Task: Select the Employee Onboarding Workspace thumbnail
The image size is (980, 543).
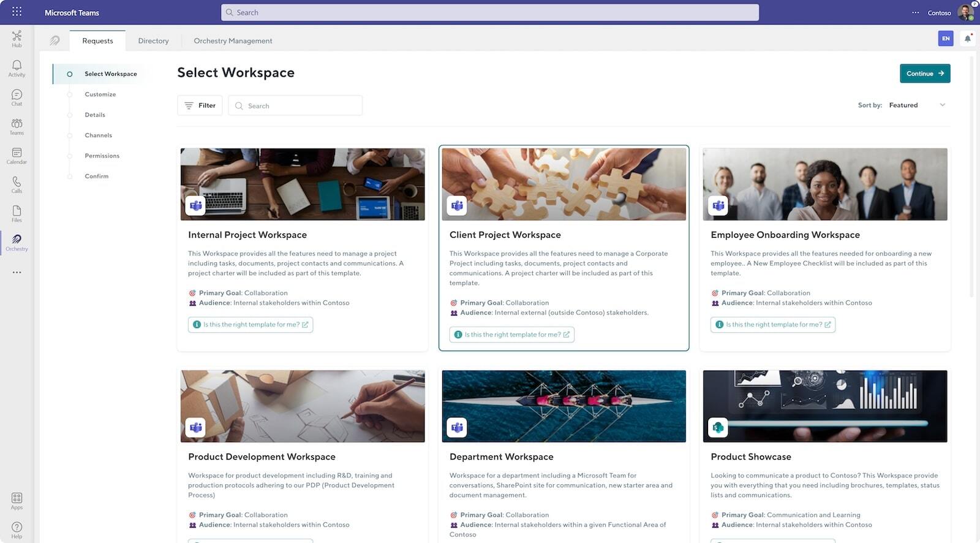Action: pos(824,184)
